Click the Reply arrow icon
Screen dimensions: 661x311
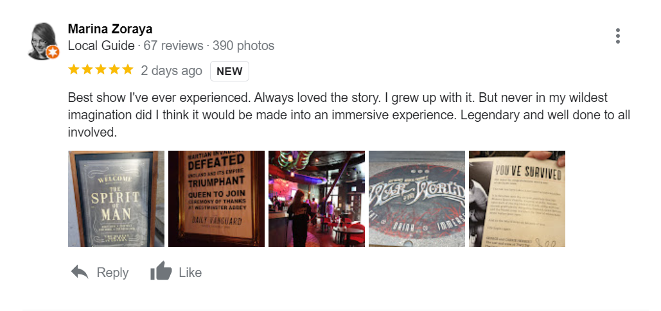[x=80, y=273]
